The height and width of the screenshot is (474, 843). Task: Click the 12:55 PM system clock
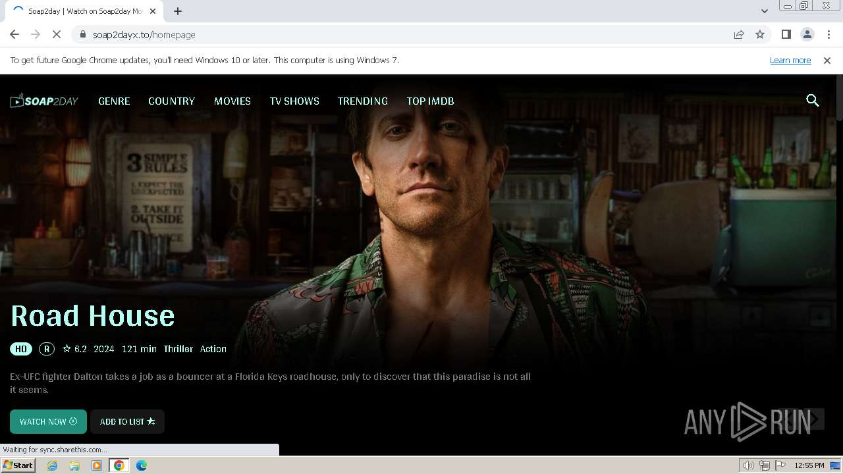[x=809, y=465]
